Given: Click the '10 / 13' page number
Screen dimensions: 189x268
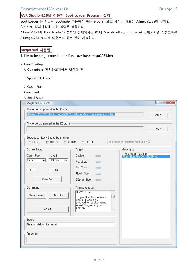Looking at the screenshot, I should 99,260.
